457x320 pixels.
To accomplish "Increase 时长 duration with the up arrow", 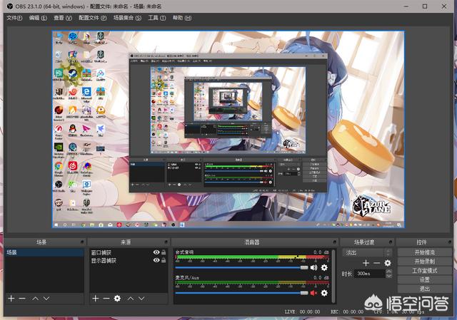I will 388,271.
